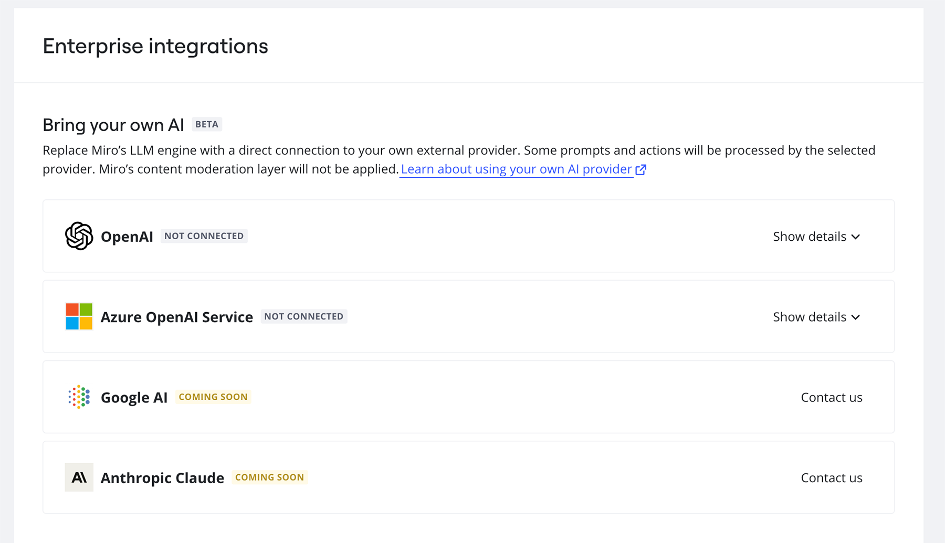Open Learn about using your own AI provider

516,169
